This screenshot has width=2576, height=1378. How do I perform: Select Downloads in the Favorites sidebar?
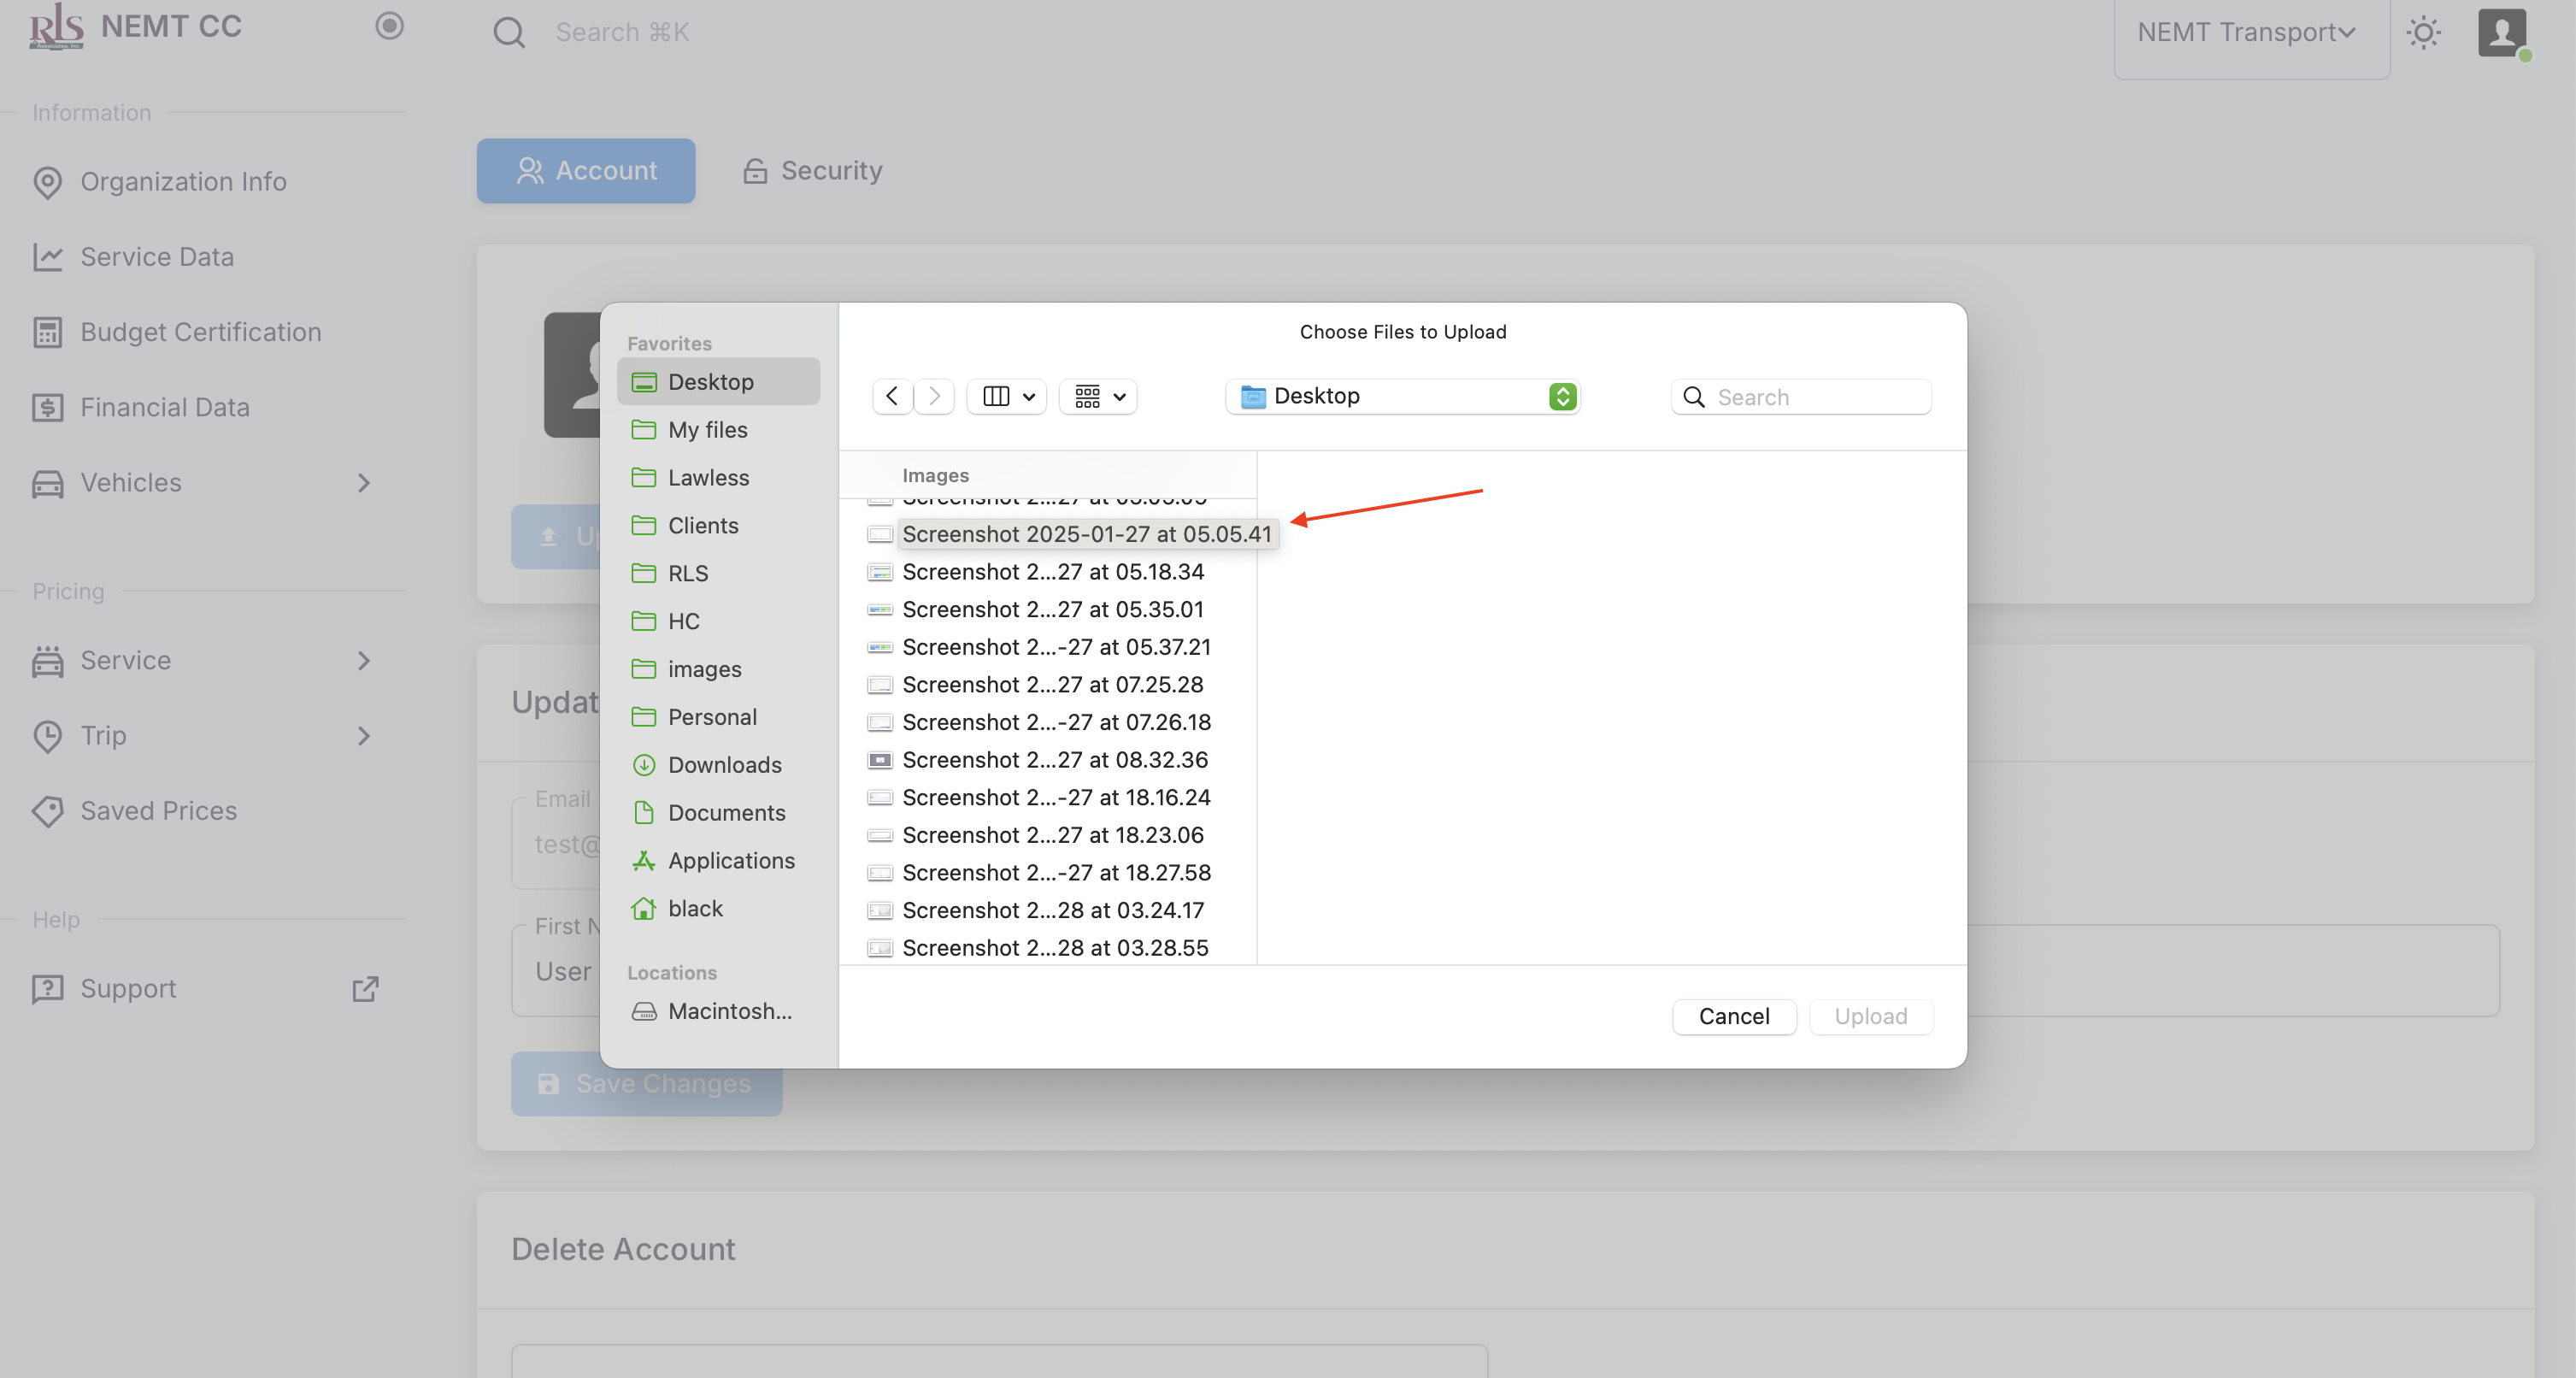coord(724,765)
